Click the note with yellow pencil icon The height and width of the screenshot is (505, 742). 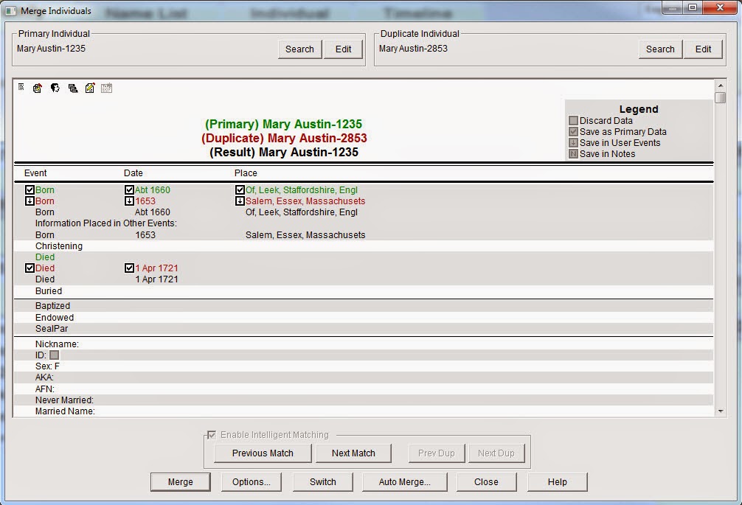[90, 88]
